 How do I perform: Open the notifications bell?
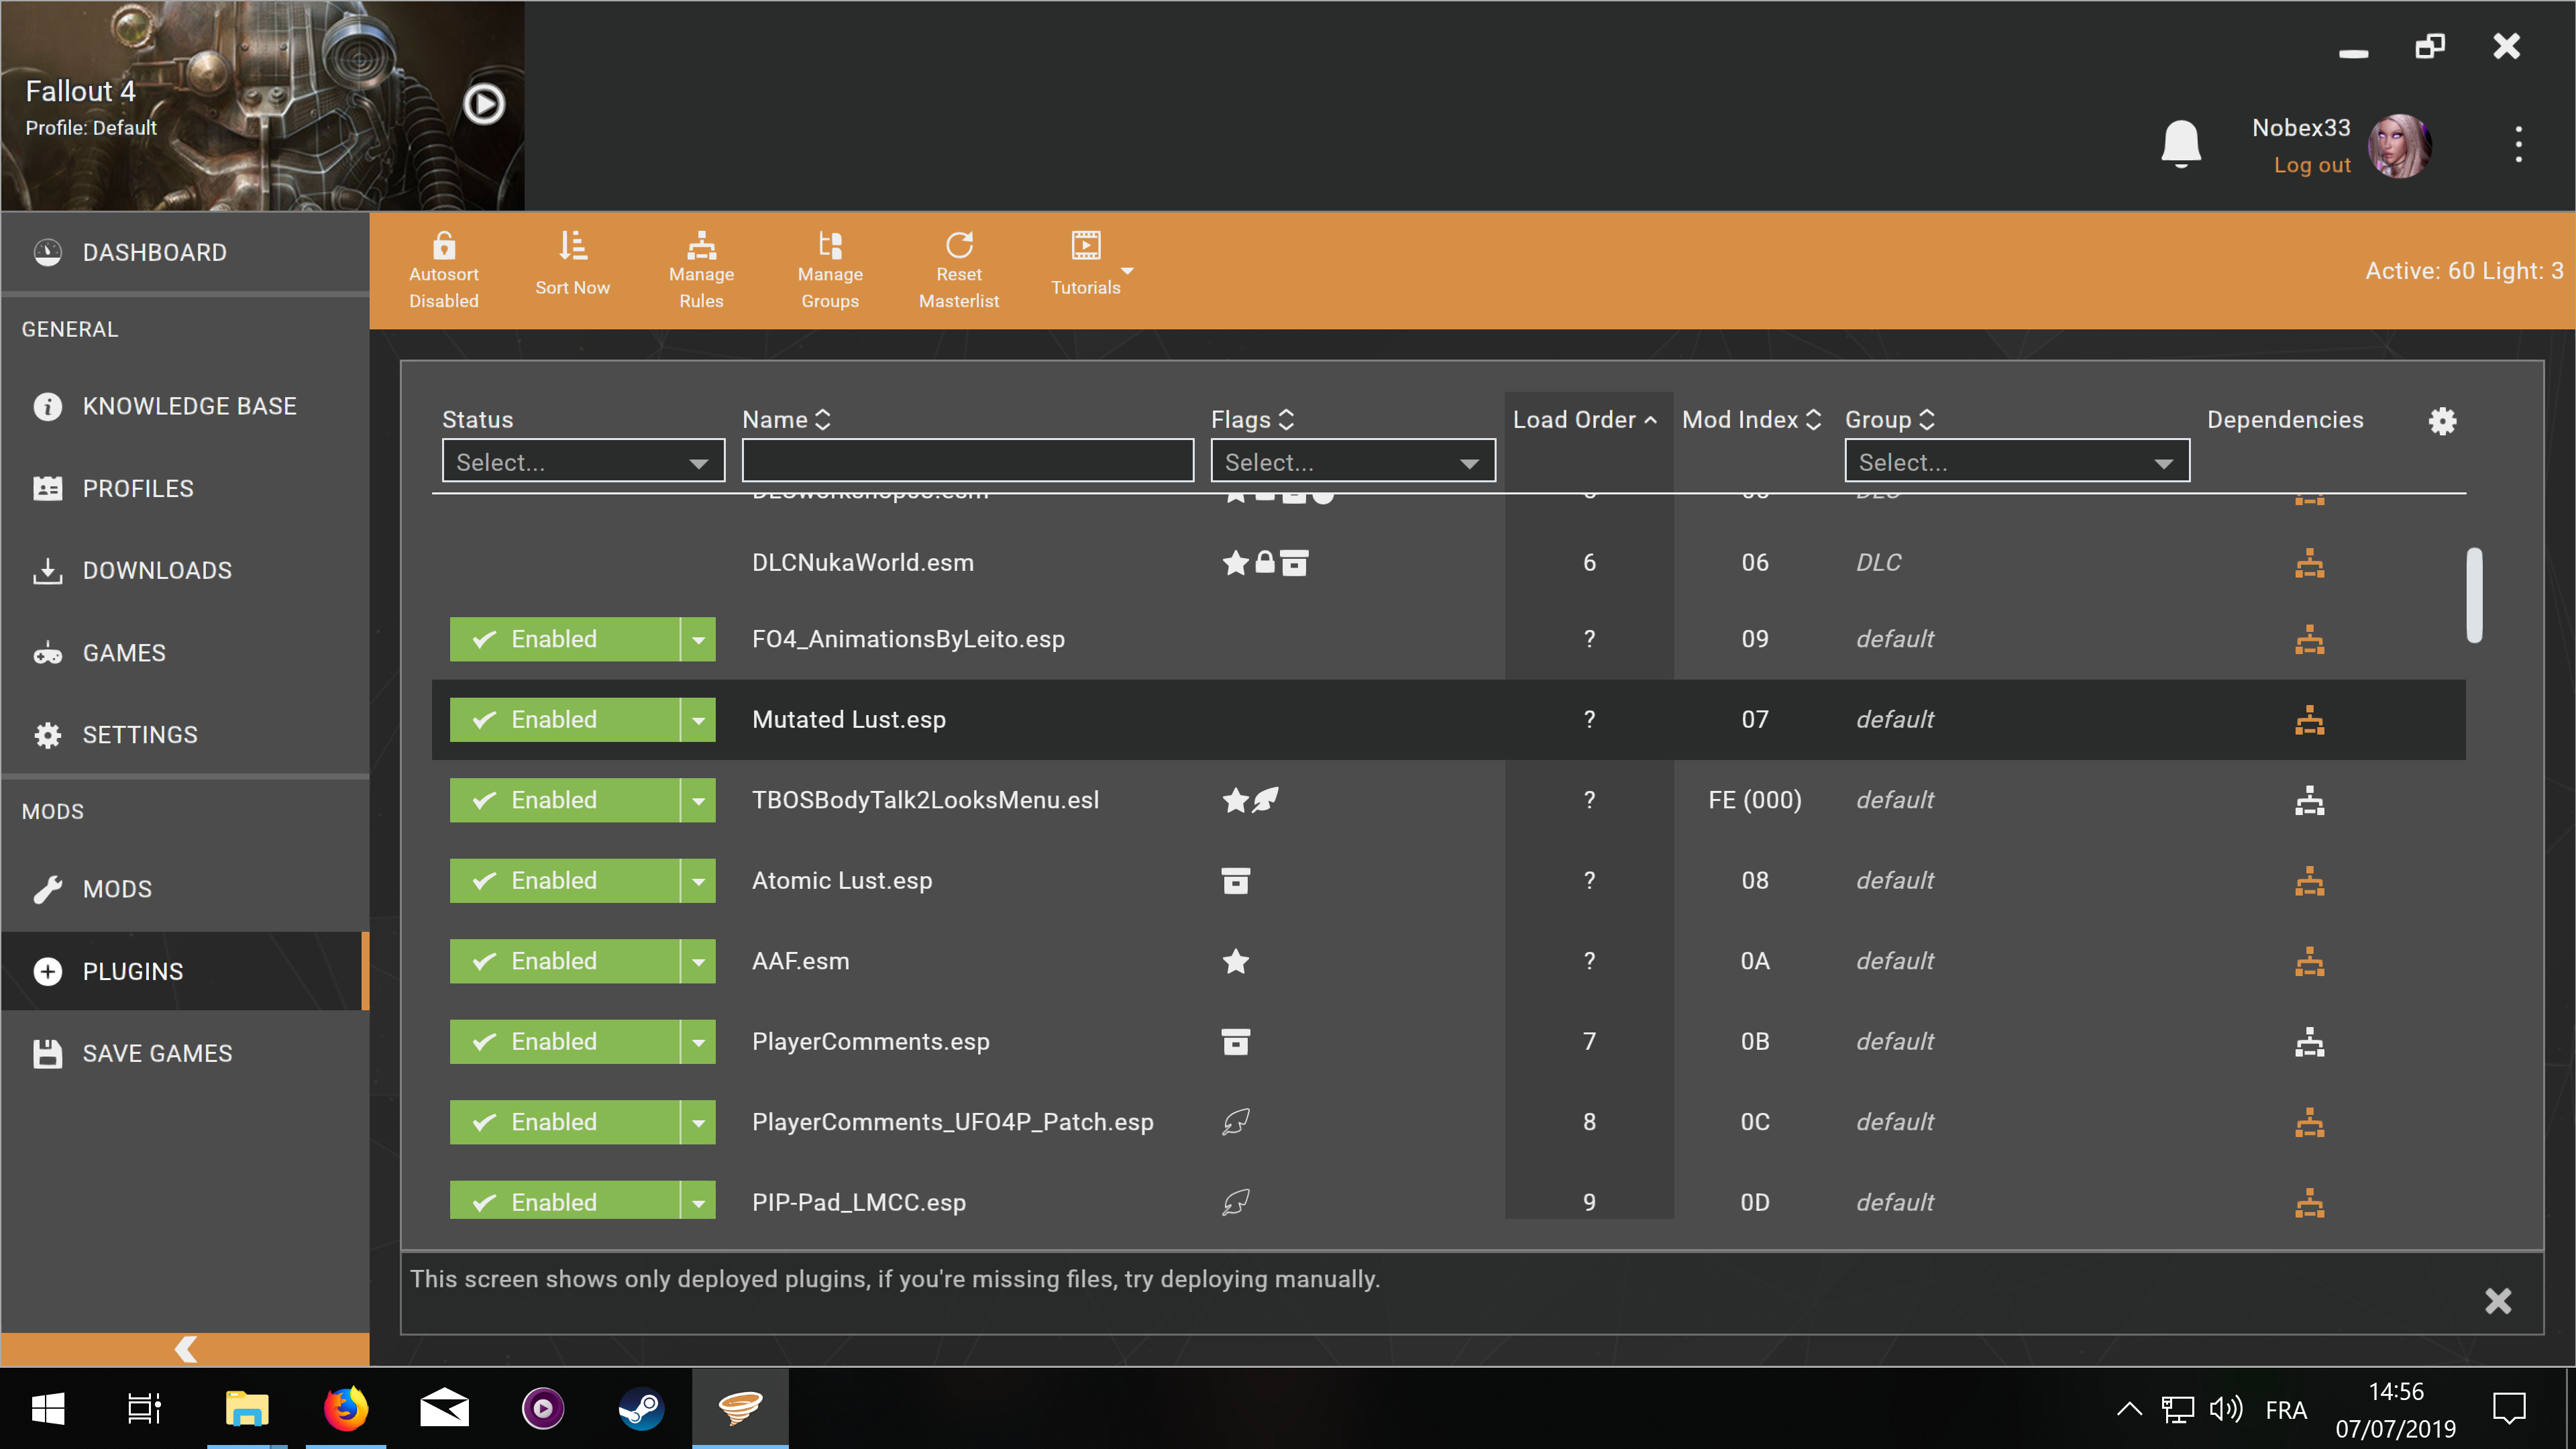tap(2181, 144)
